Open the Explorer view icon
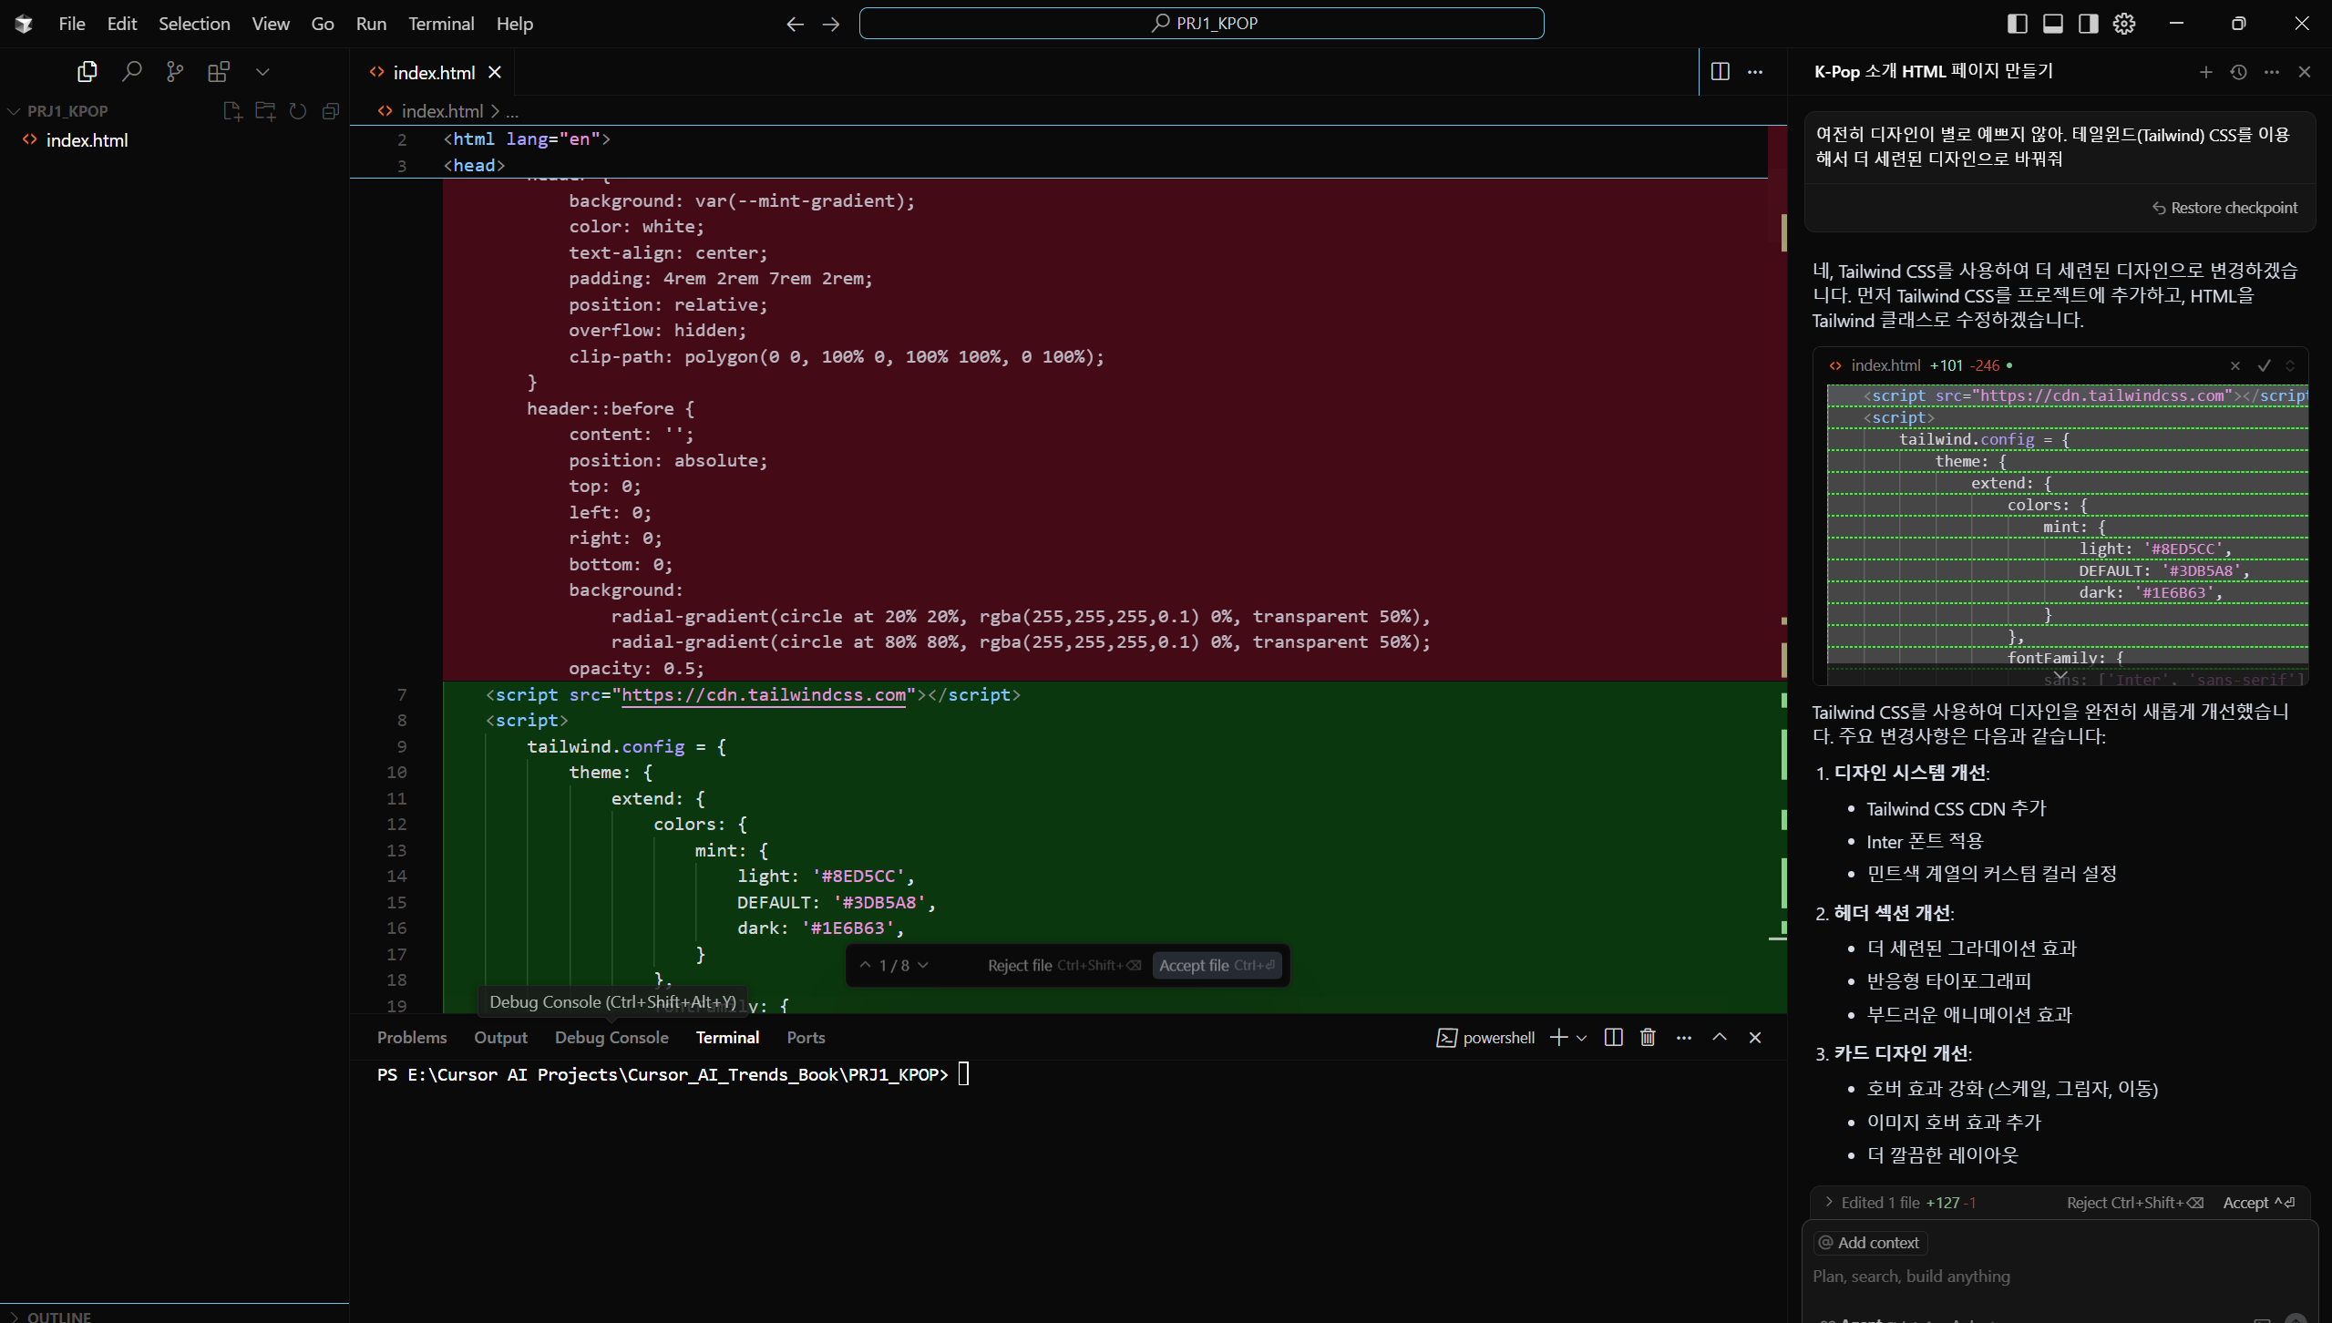The image size is (2332, 1323). point(87,71)
